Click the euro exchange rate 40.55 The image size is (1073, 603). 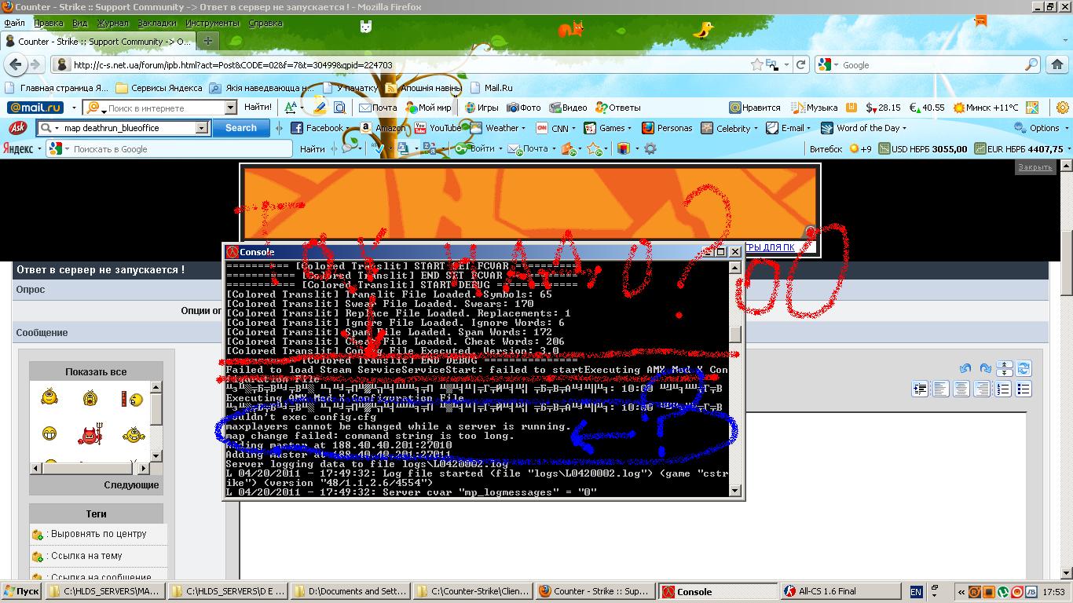click(927, 108)
